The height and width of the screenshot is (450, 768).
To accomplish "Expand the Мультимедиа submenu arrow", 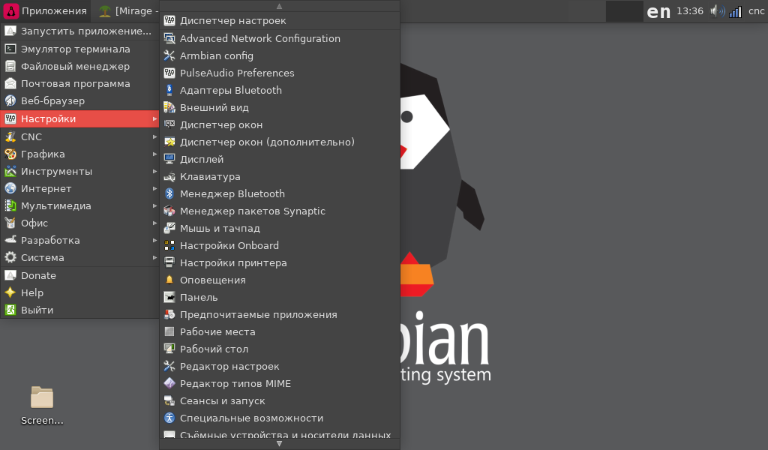I will (154, 205).
